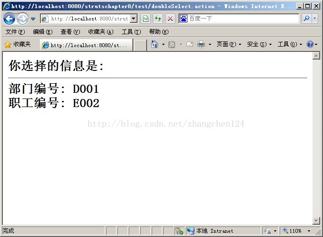323x237 pixels.
Task: Click the scrollbar up arrow
Action: click(316, 56)
